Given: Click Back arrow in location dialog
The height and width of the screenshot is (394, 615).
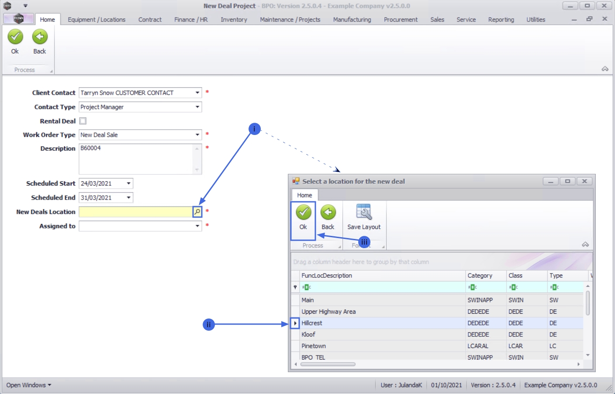Looking at the screenshot, I should (x=328, y=213).
